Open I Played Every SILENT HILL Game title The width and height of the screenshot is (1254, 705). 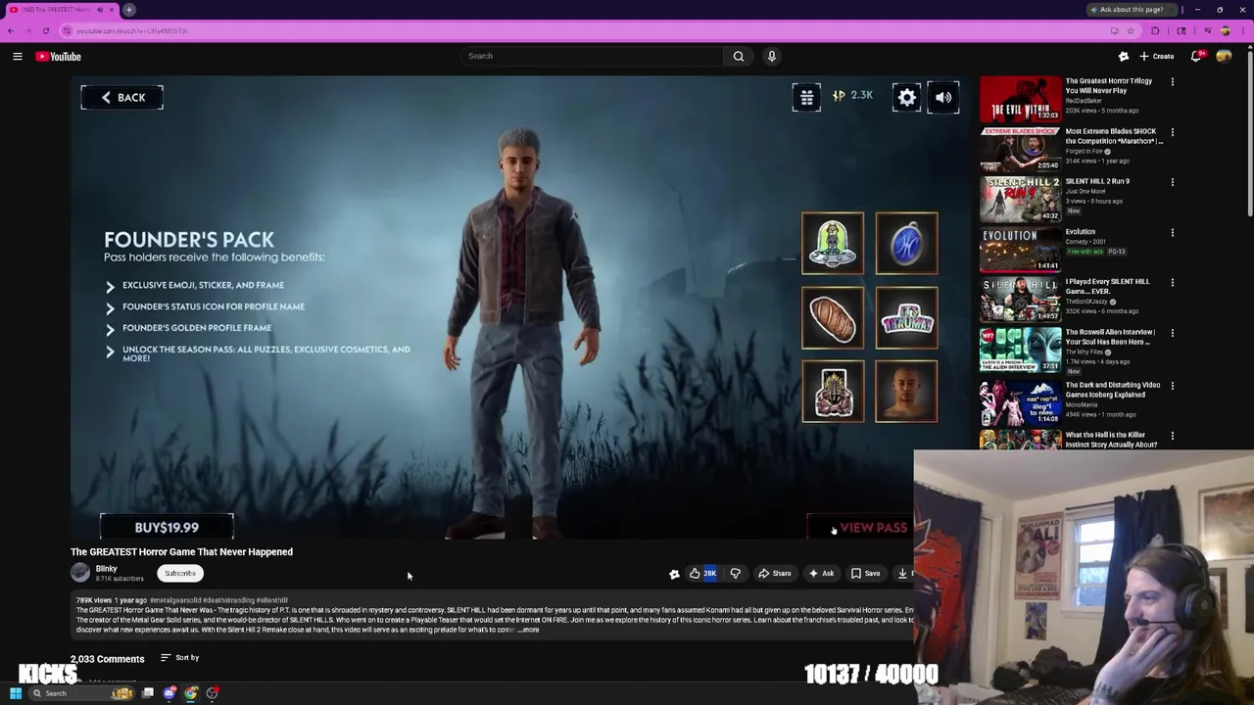coord(1108,287)
